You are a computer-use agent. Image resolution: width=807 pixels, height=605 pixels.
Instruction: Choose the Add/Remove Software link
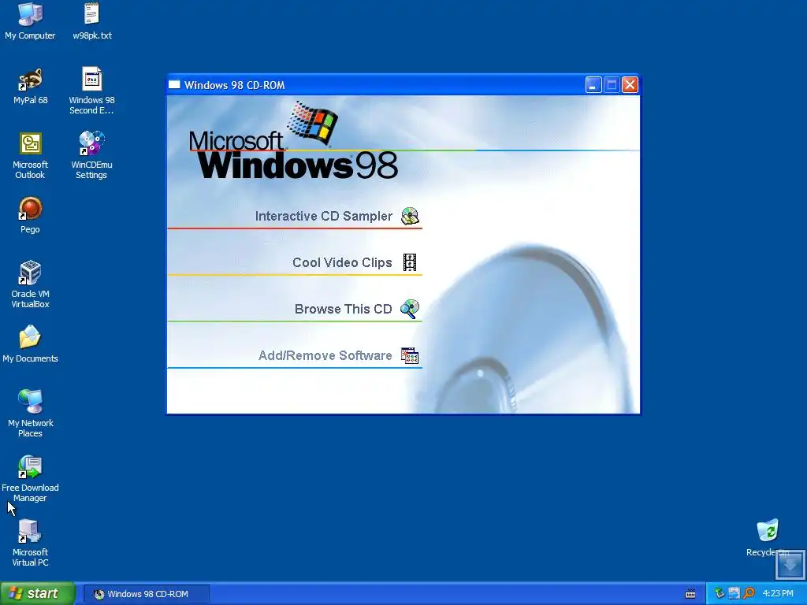click(325, 355)
